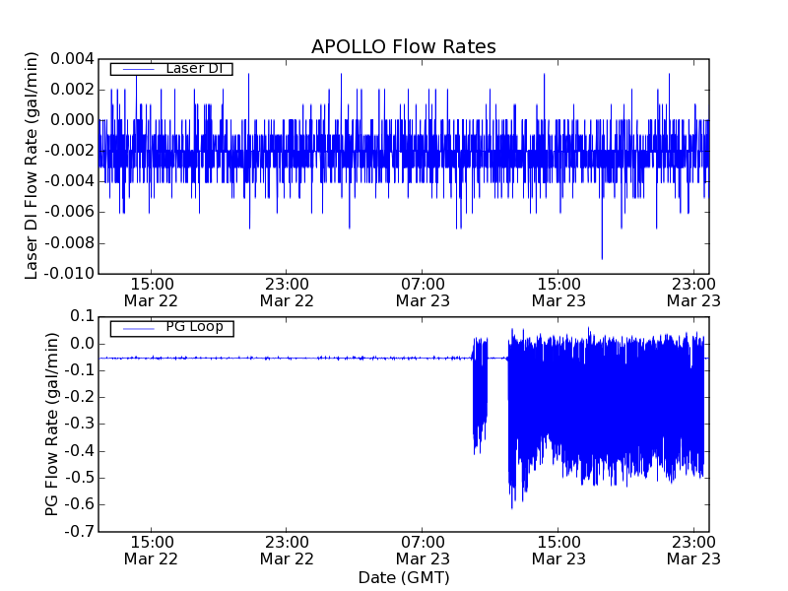Click the blue line sample in Laser DI legend
788x591 pixels.
[139, 69]
